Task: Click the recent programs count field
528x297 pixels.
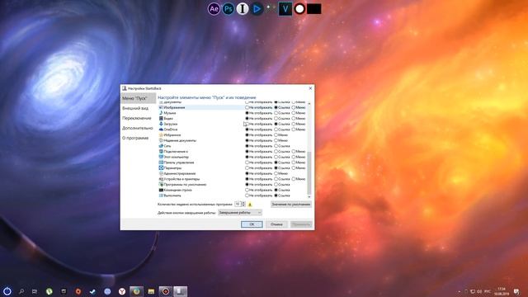Action: click(x=238, y=204)
